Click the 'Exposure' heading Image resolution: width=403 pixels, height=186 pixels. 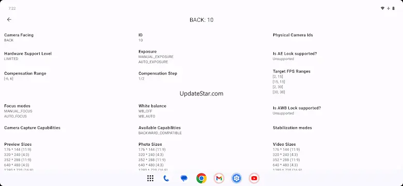pos(148,52)
